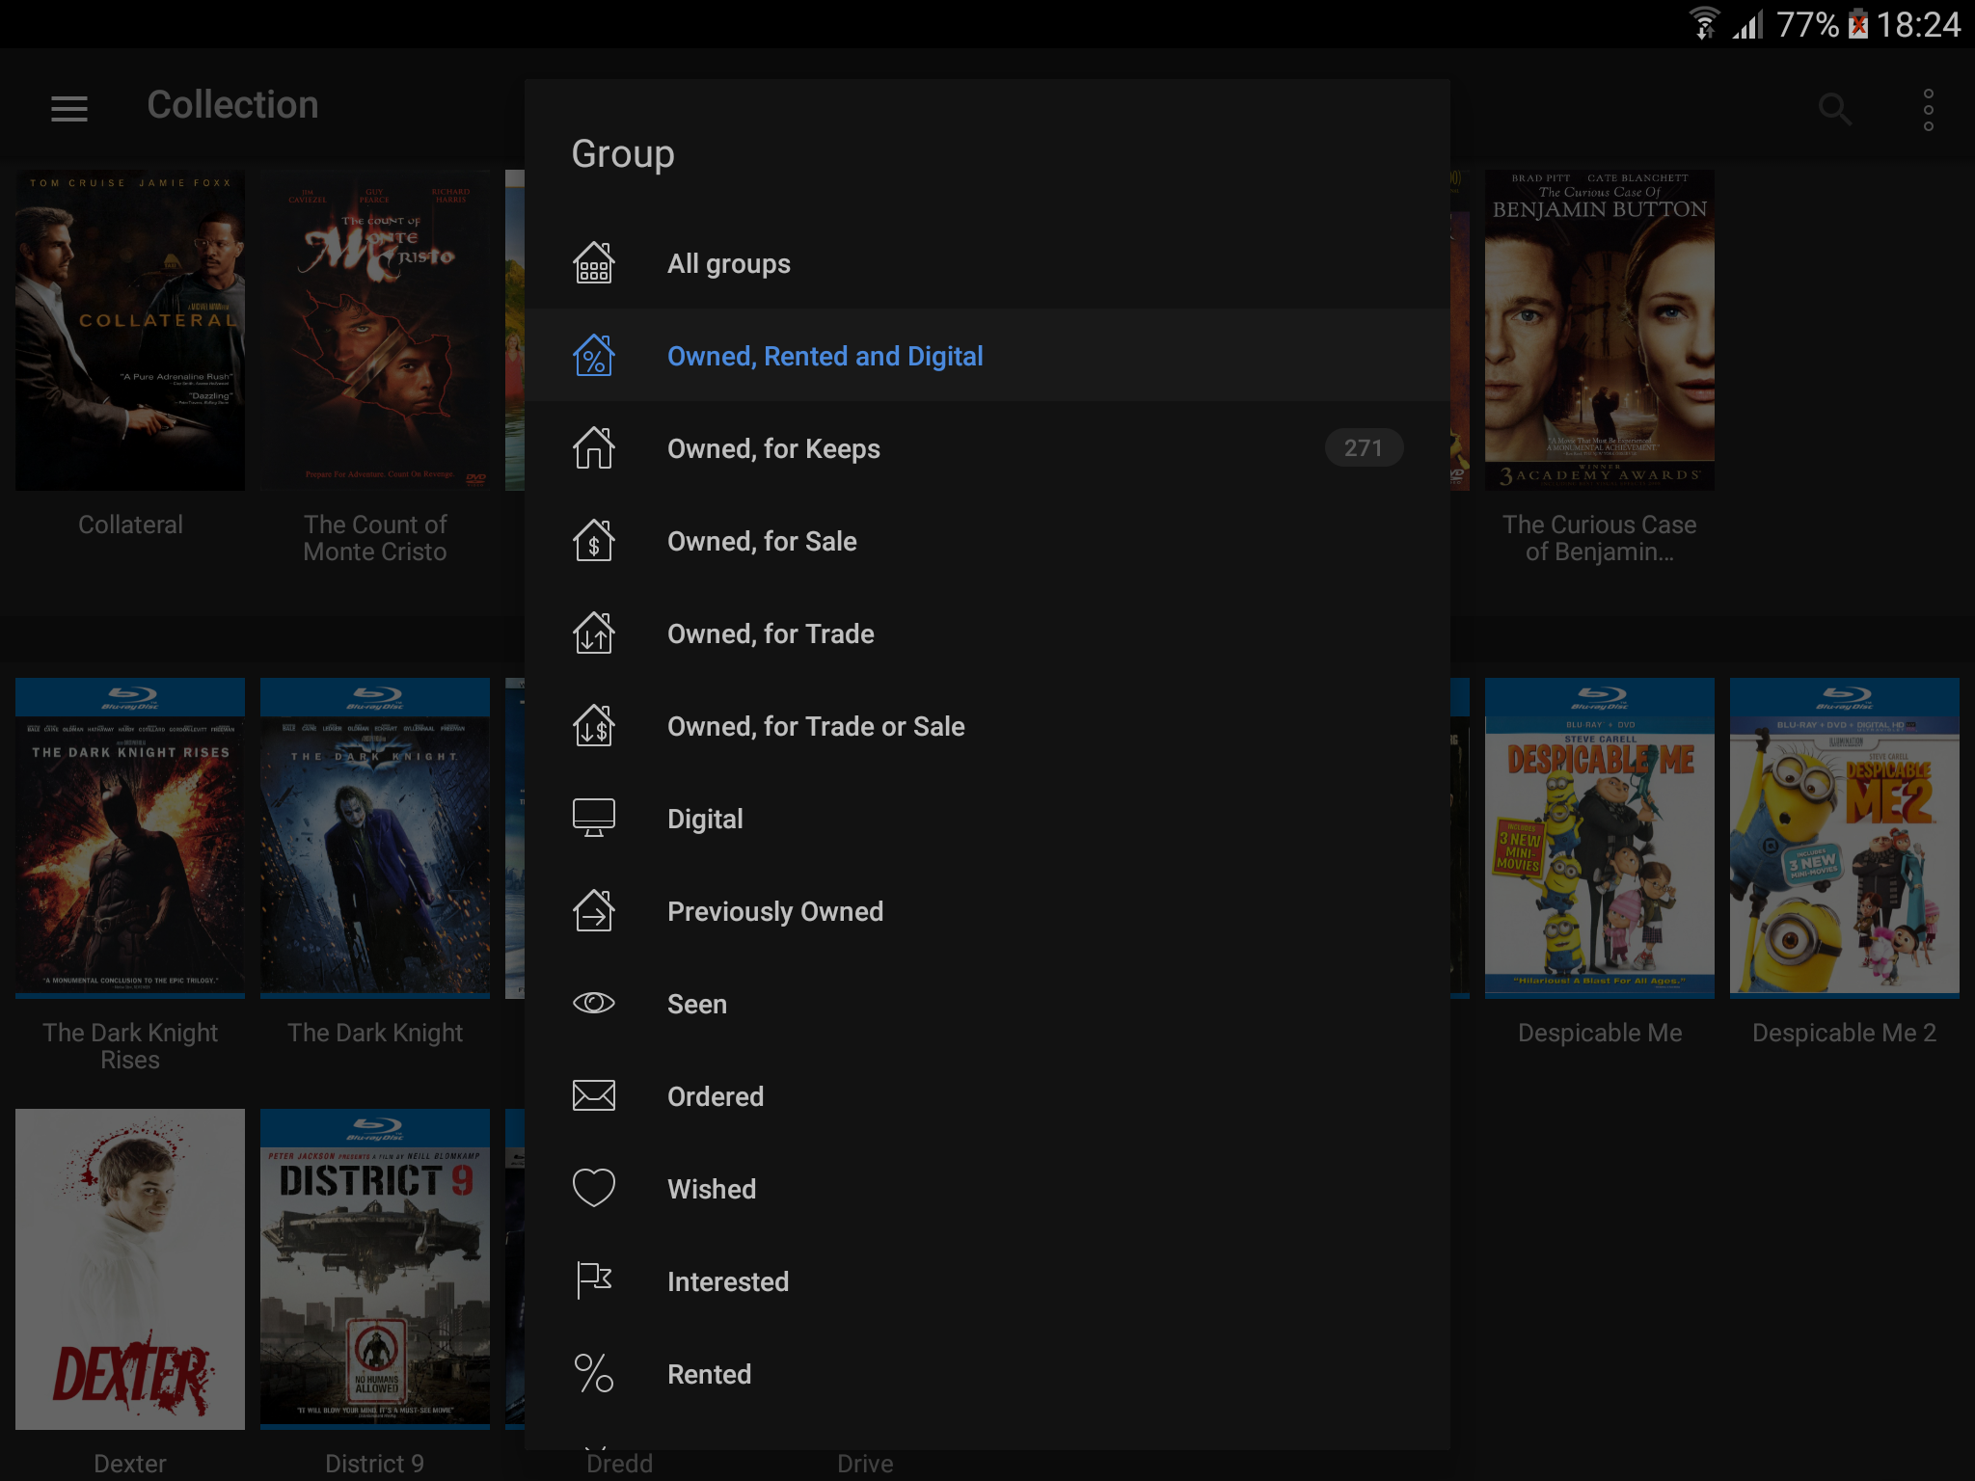
Task: Click the 271 count badge
Action: (x=1364, y=447)
